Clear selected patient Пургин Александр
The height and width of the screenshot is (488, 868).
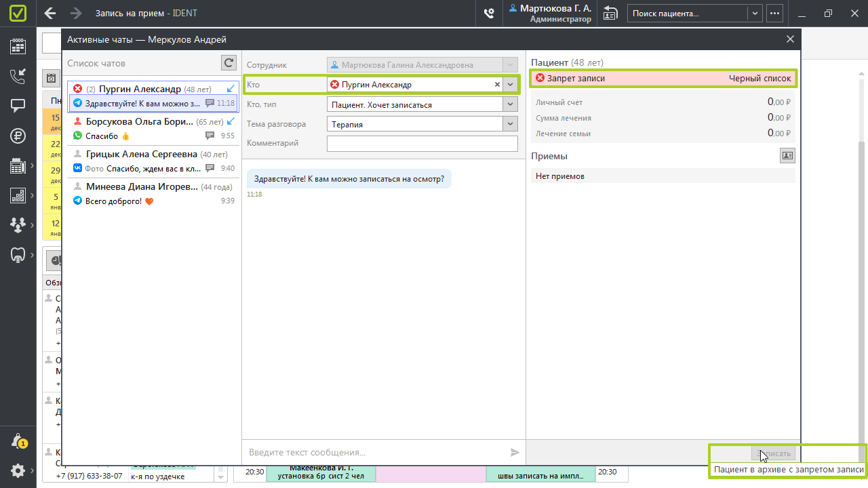tap(496, 85)
